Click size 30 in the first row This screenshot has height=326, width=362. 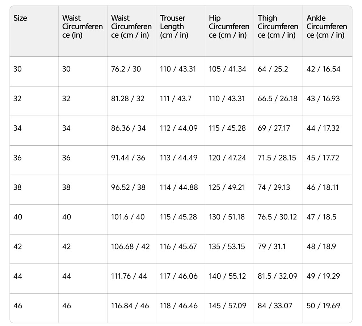[17, 69]
